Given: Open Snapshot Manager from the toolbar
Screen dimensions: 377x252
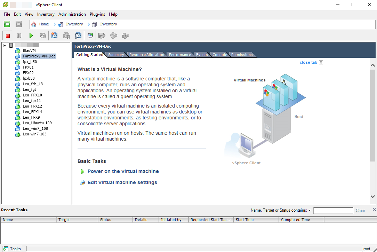Looking at the screenshot, I should coord(78,35).
